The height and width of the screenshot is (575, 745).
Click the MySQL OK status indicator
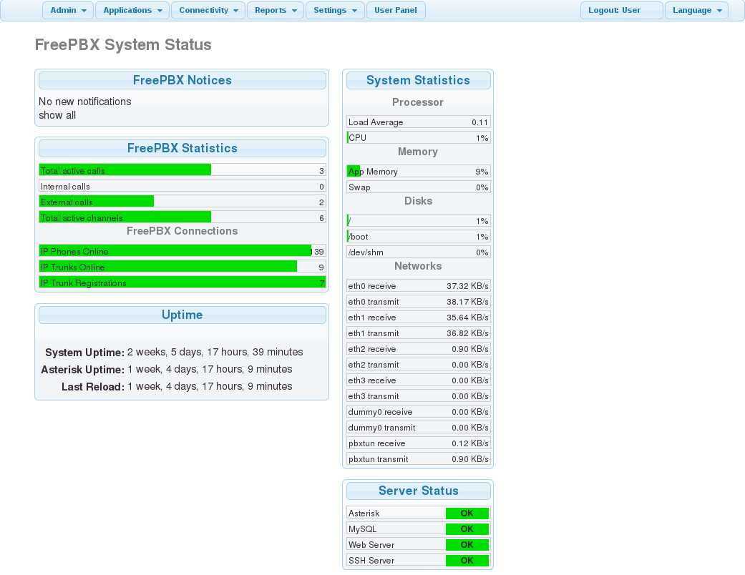[x=467, y=529]
